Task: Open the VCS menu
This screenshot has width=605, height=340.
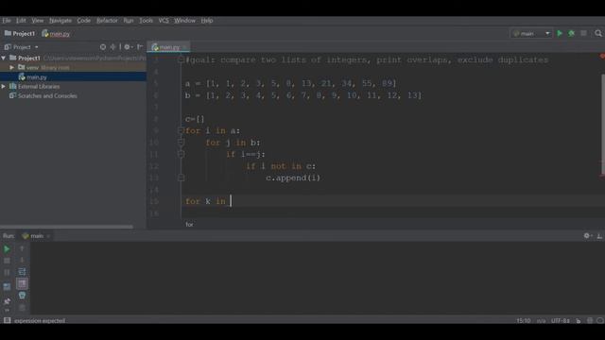Action: (x=164, y=21)
